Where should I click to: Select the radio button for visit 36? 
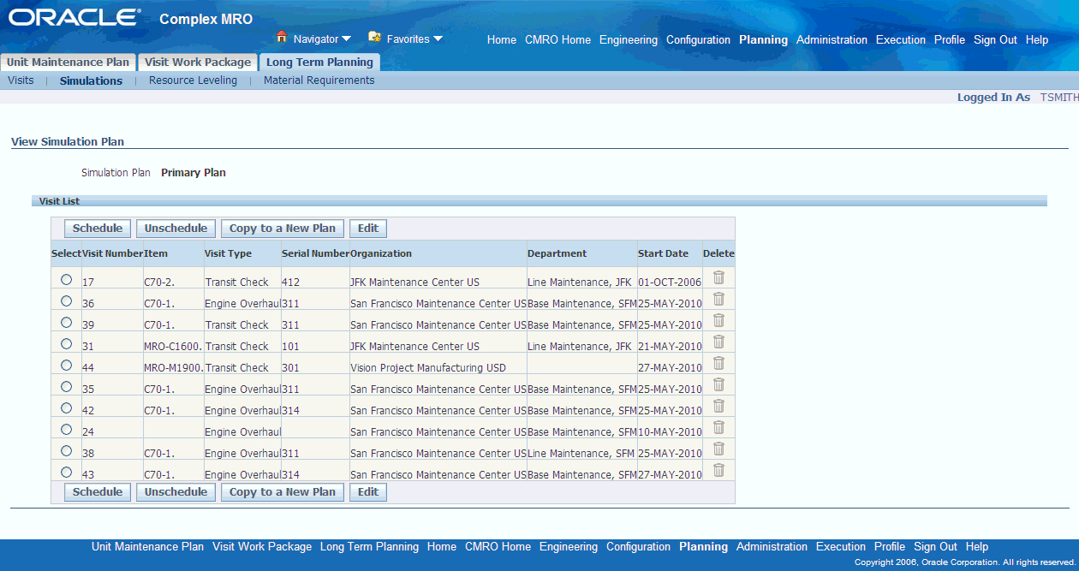pos(66,301)
